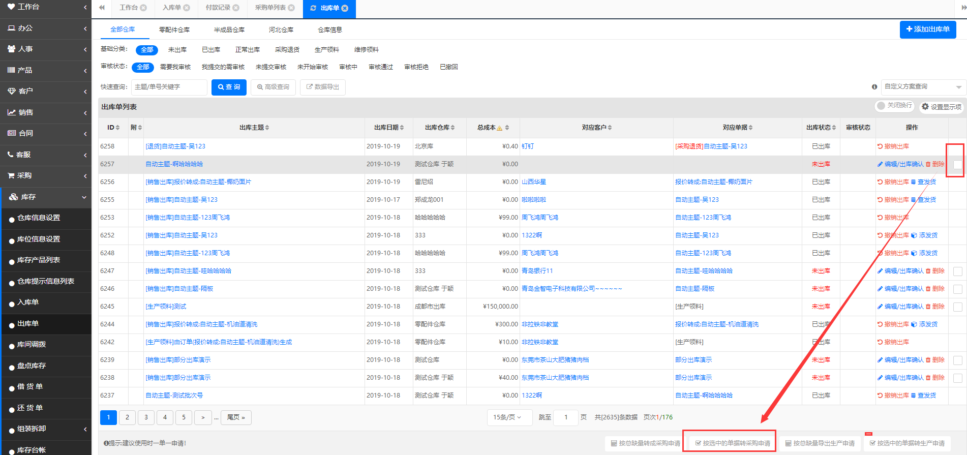
Task: Click the warning icon in 总成本 header
Action: pos(499,128)
